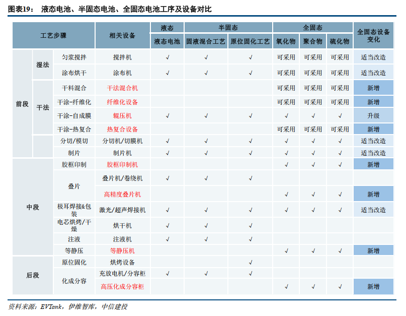
Task: Click the red 辊压机 equipment
Action: tap(122, 116)
